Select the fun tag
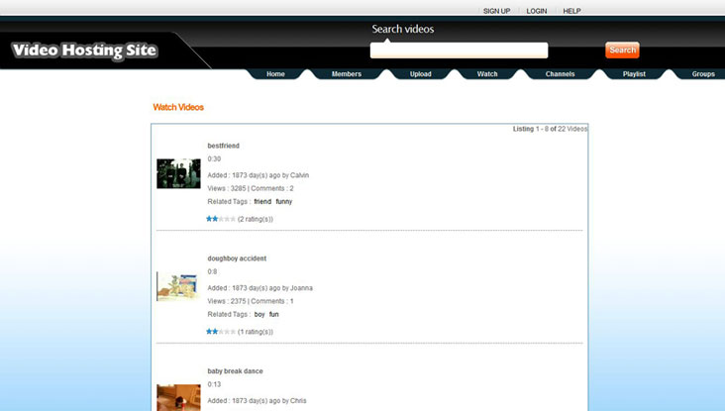Screen dimensions: 725x411 [x=273, y=314]
